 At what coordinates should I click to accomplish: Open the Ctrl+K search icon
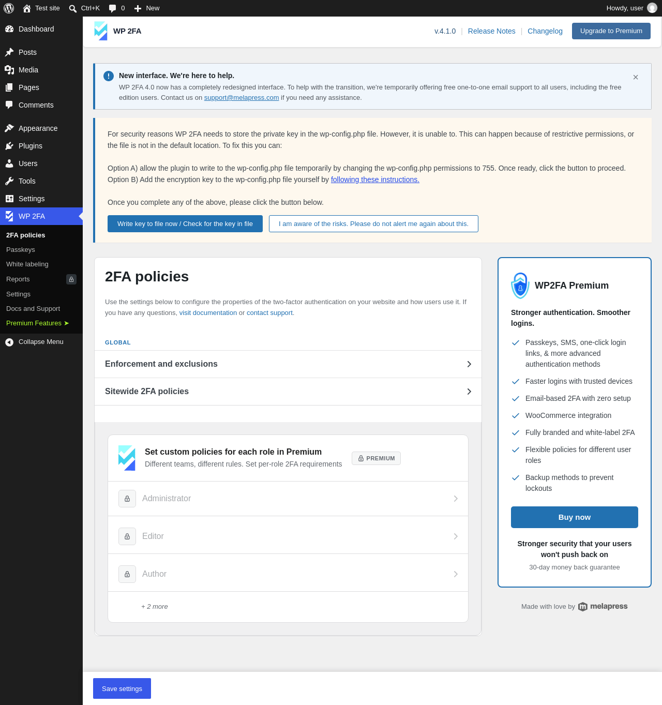pyautogui.click(x=73, y=8)
